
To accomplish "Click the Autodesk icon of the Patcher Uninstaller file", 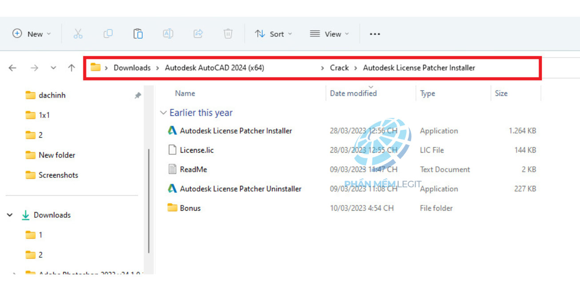I will point(172,189).
